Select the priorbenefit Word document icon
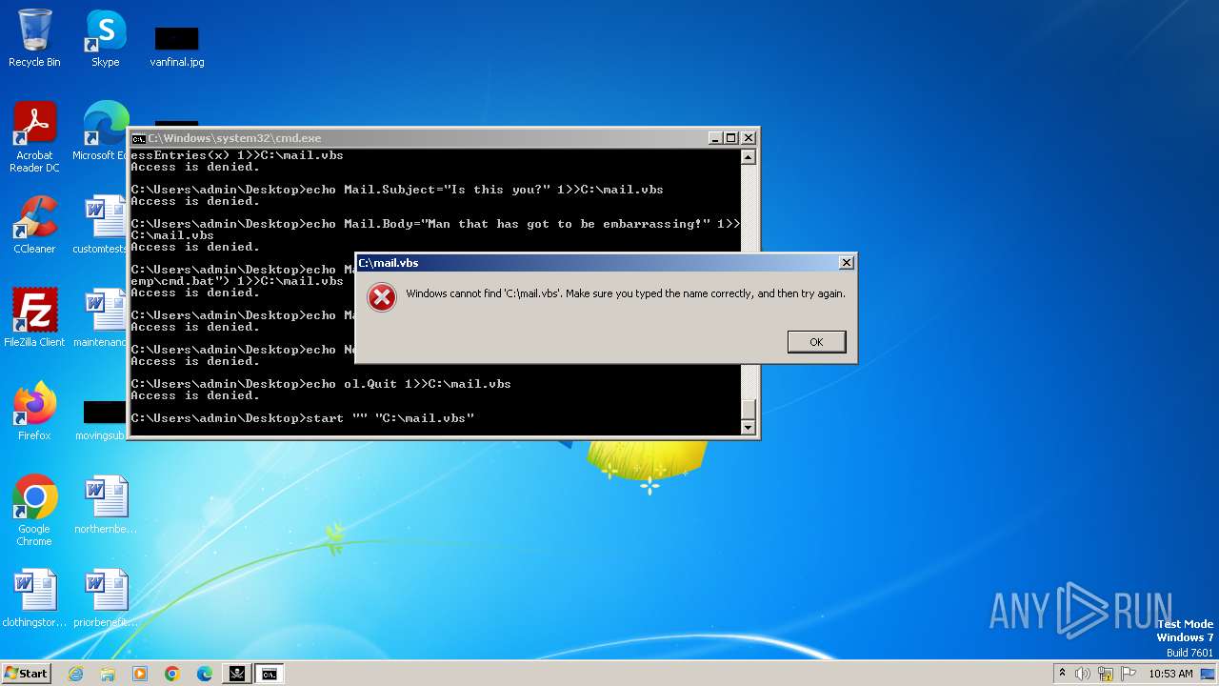 [106, 598]
